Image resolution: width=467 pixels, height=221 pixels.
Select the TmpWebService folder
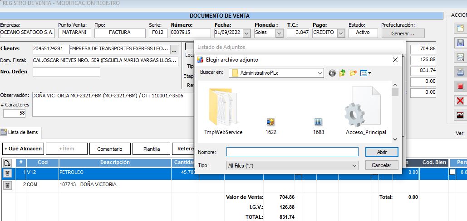223,111
